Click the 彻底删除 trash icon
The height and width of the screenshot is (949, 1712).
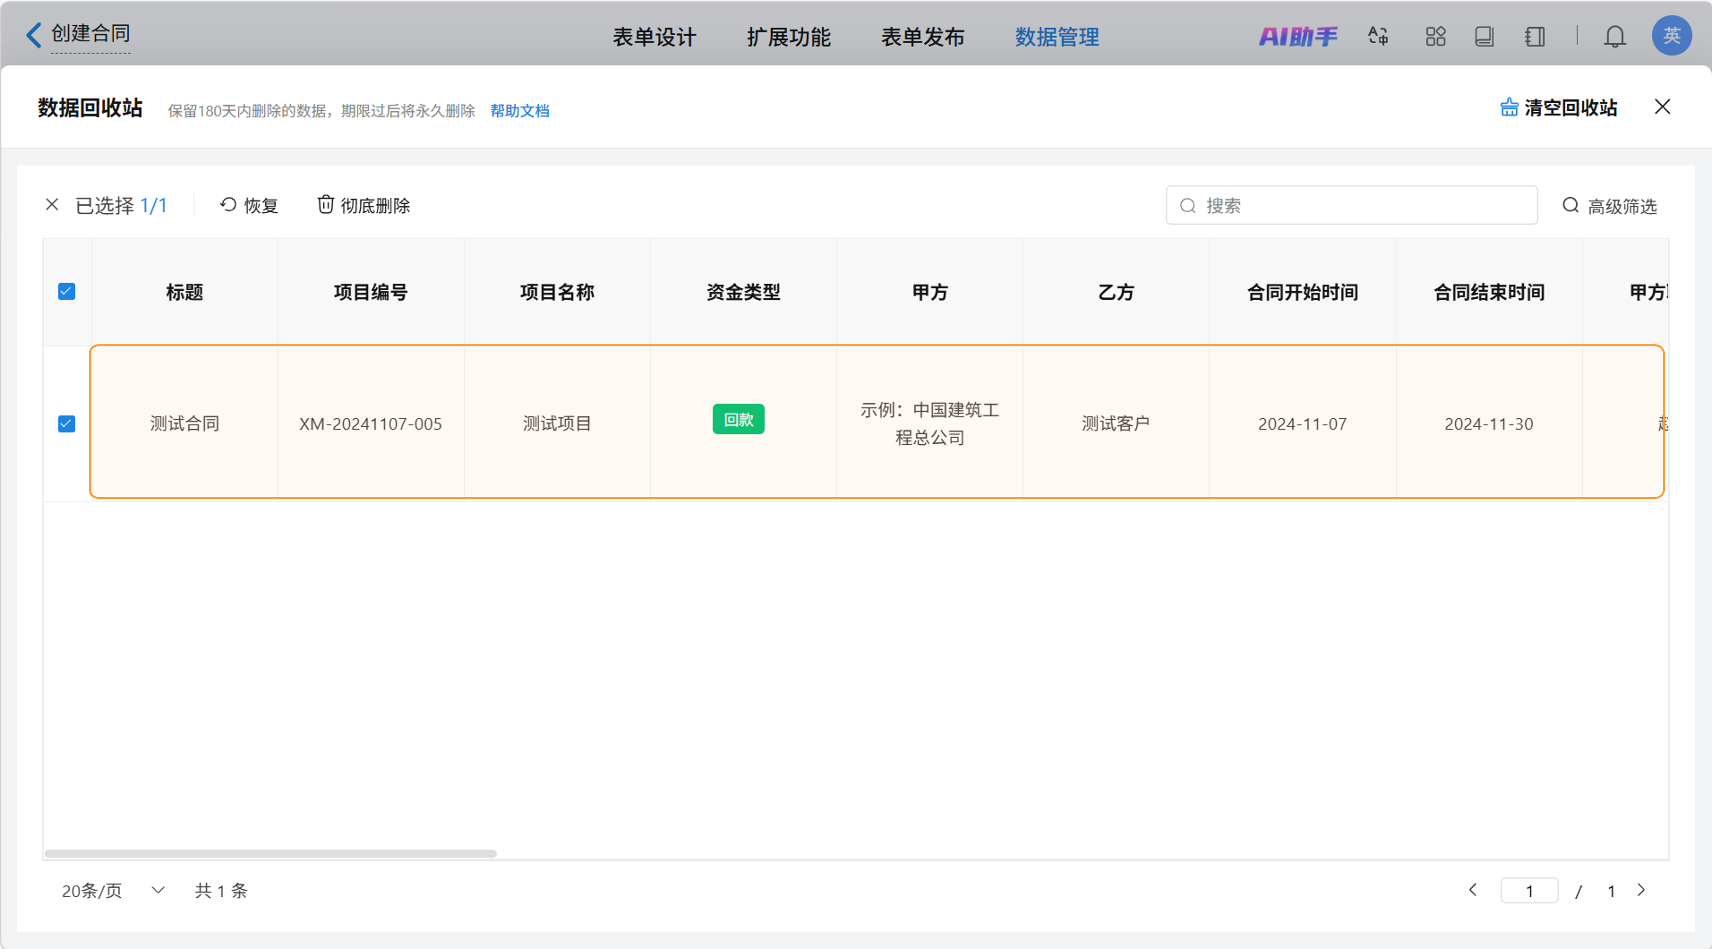pos(325,205)
